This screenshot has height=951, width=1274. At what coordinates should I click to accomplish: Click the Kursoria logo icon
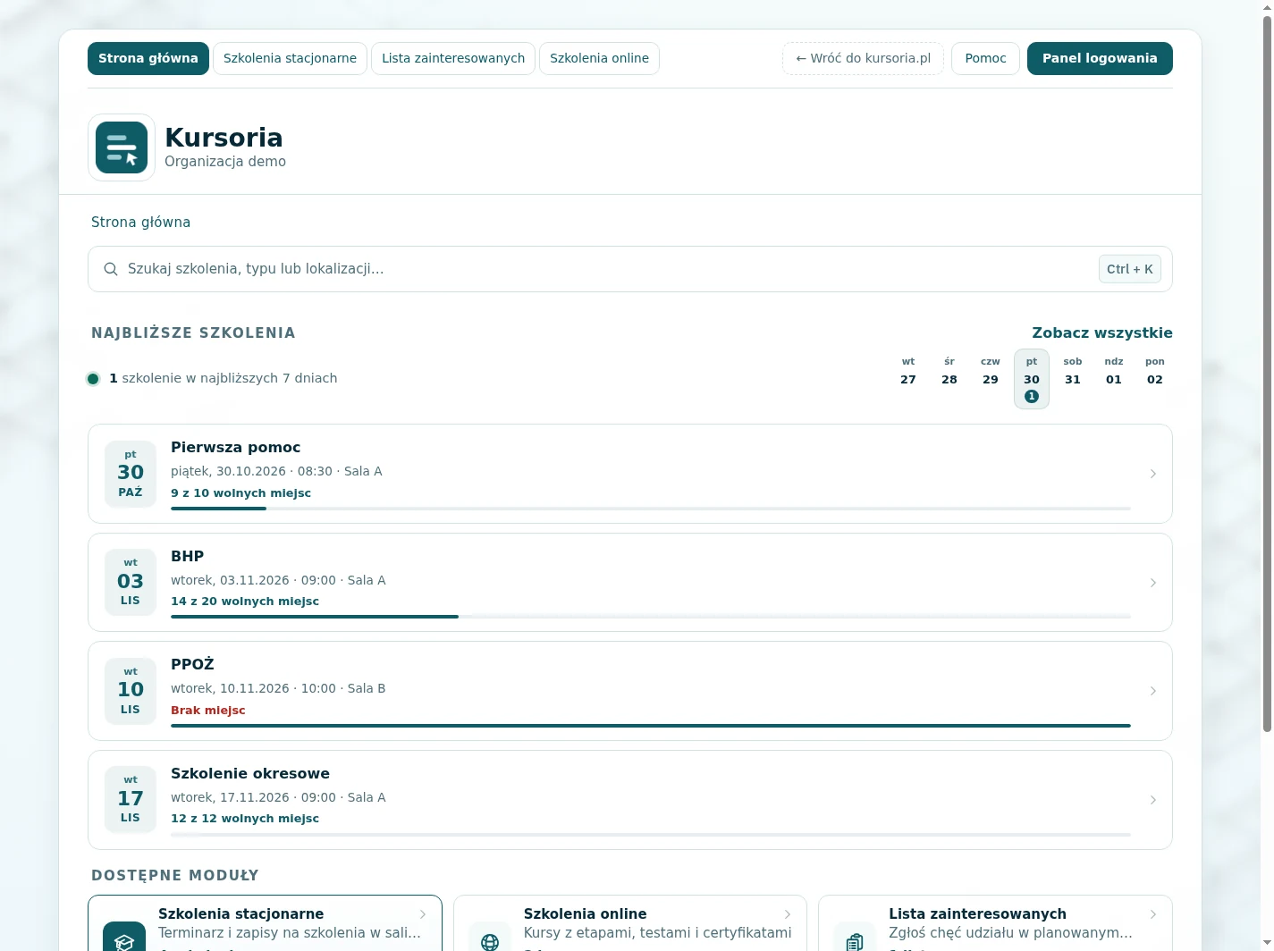pos(122,147)
